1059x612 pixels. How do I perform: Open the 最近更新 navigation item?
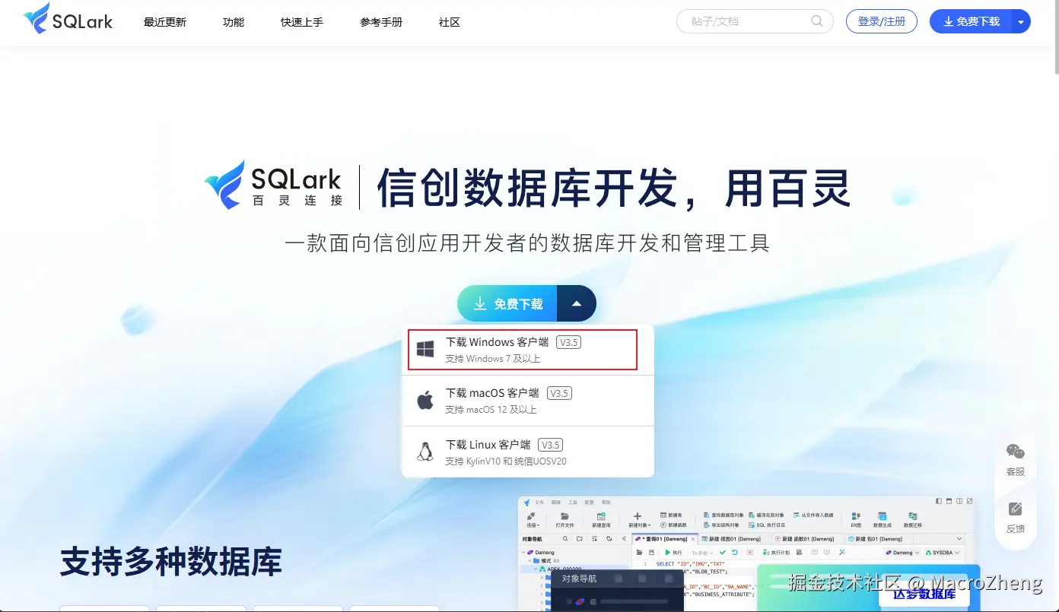coord(165,22)
